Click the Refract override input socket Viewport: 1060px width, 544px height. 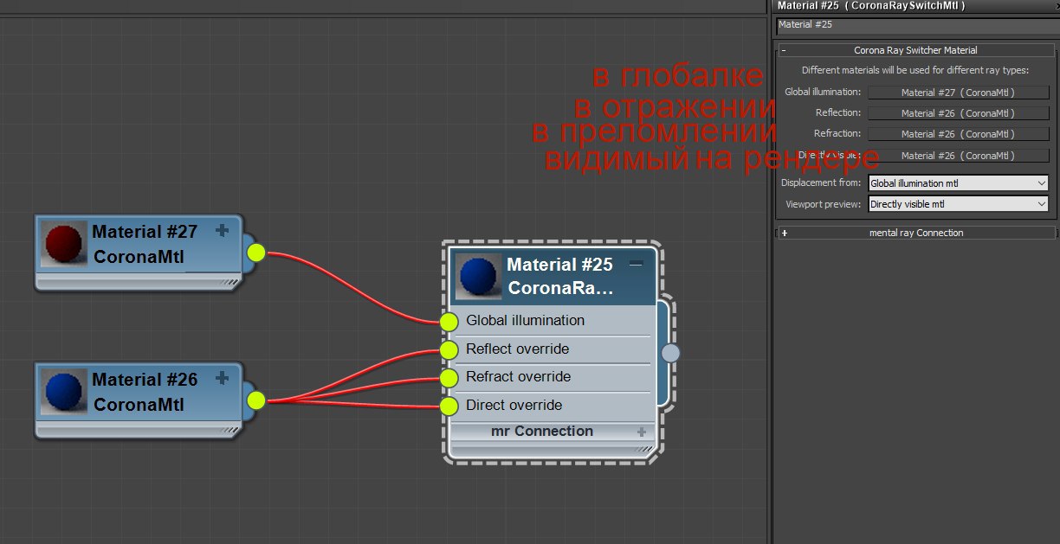click(449, 378)
